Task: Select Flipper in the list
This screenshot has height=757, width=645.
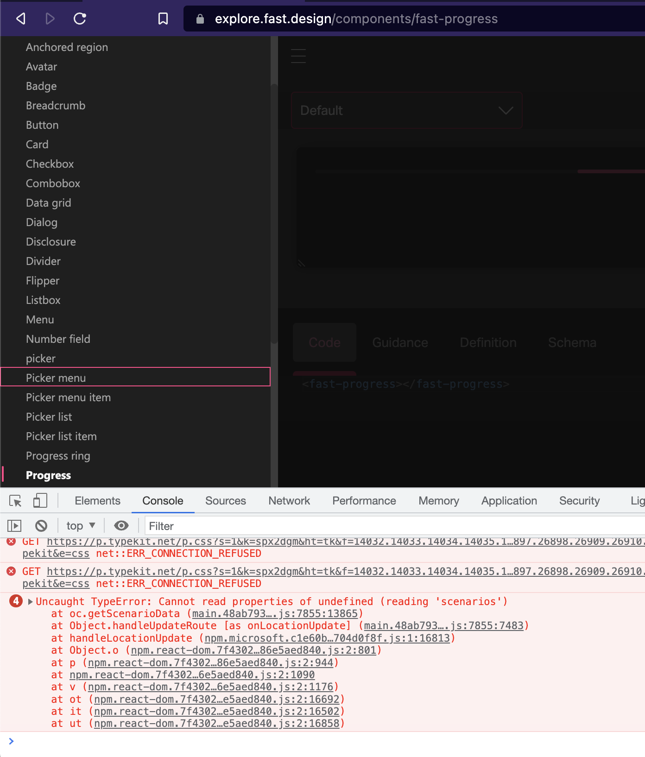Action: (43, 281)
